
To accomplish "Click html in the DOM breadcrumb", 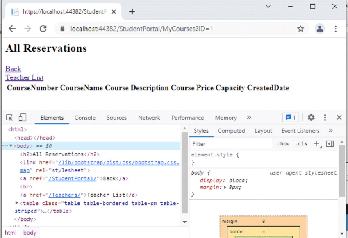I will pyautogui.click(x=11, y=233).
